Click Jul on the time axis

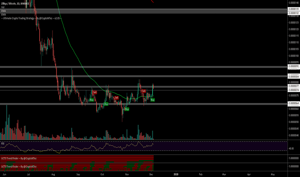[x=29, y=174]
